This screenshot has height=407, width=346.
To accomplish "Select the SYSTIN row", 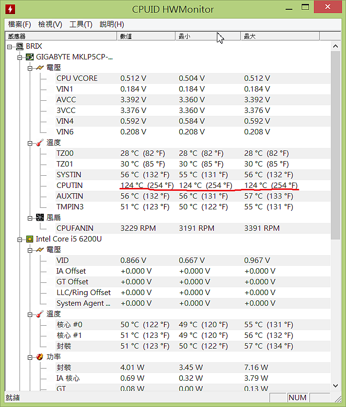I will click(193, 175).
